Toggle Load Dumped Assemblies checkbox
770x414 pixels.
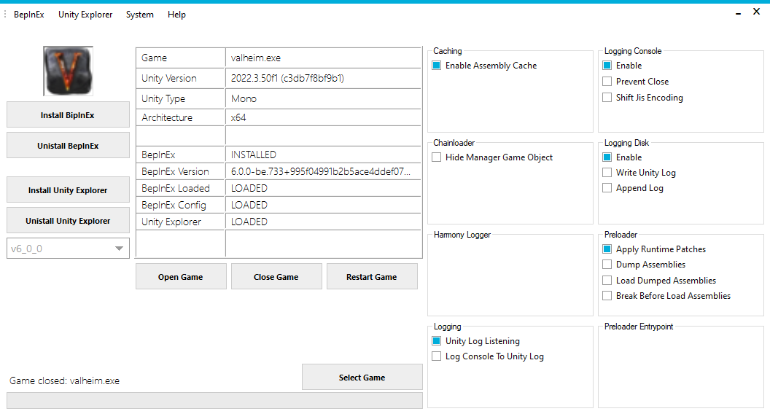pyautogui.click(x=607, y=281)
